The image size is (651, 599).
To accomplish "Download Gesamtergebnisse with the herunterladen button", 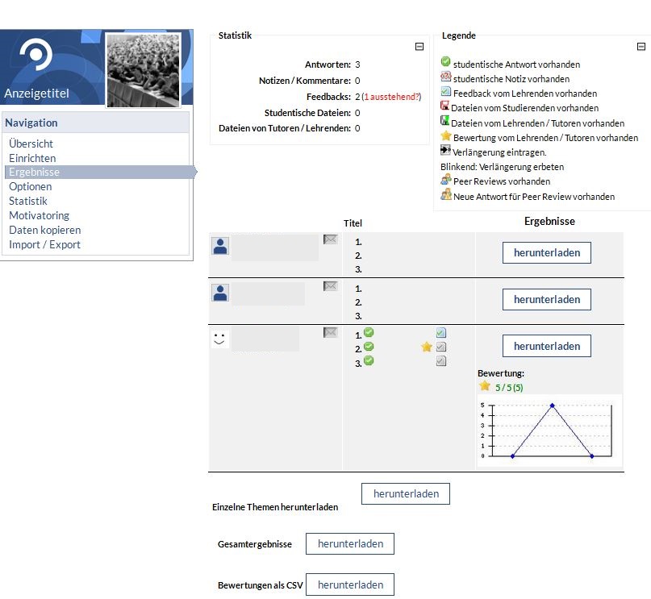I will 350,544.
